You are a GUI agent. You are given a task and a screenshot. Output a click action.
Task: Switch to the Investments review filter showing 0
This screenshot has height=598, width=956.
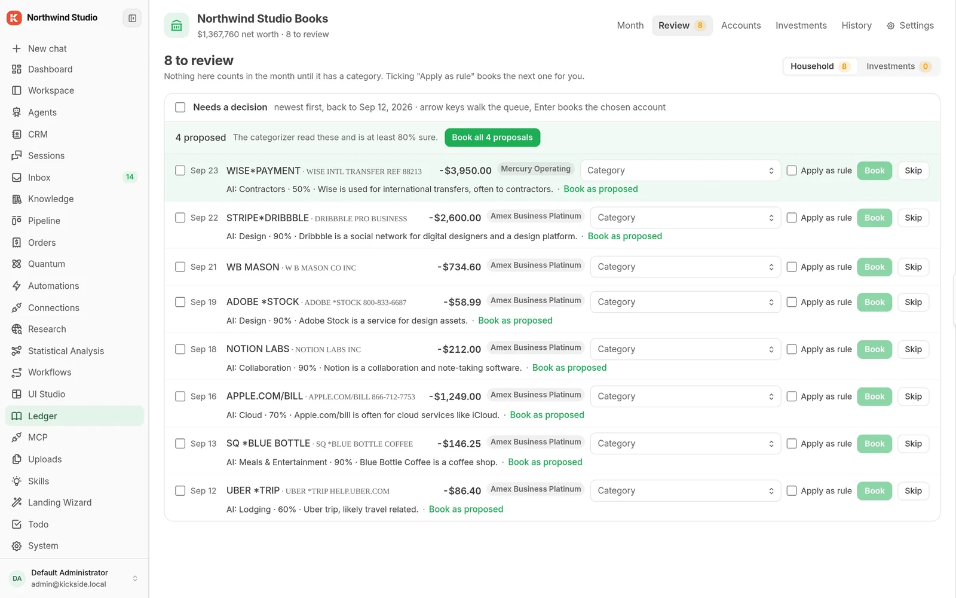898,66
